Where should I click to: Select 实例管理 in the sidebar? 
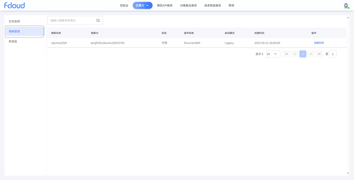(x=14, y=21)
